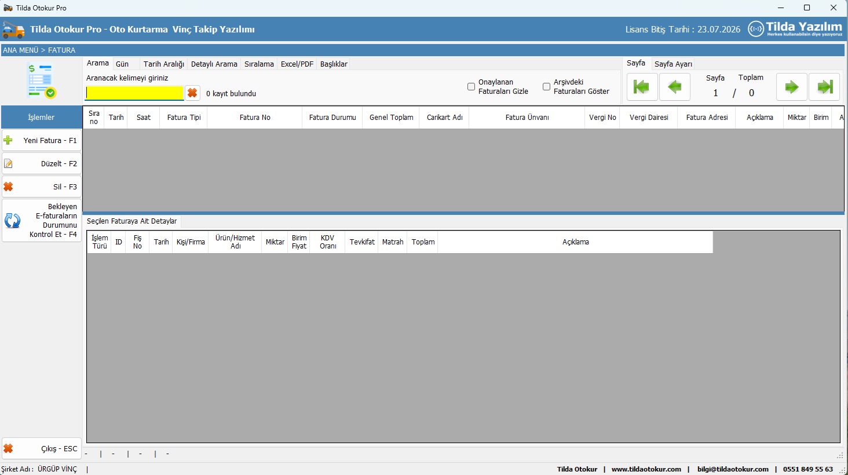Go to next page with green right arrow

(791, 87)
